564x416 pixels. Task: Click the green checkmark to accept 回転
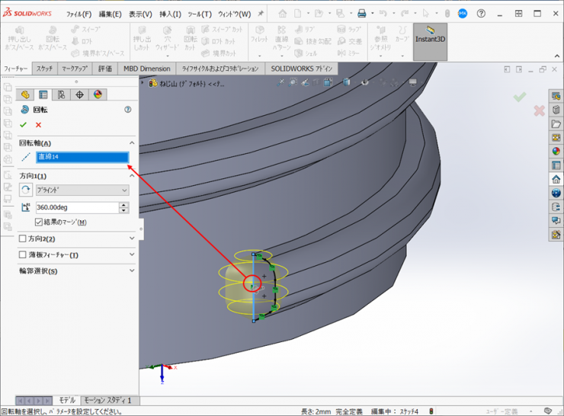(x=24, y=125)
